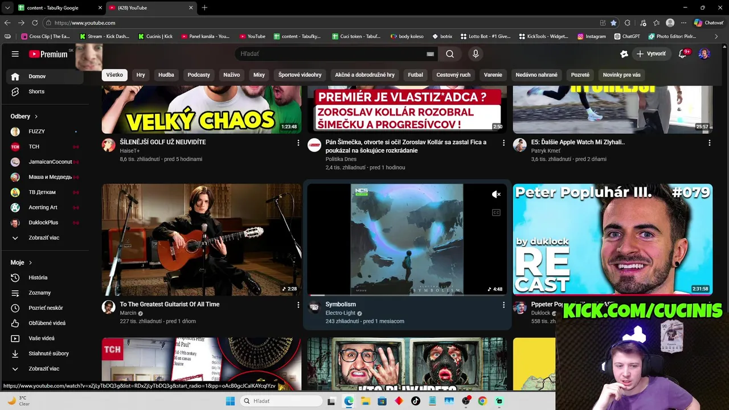This screenshot has width=729, height=410.
Task: Open File Explorer from the taskbar
Action: tap(365, 401)
